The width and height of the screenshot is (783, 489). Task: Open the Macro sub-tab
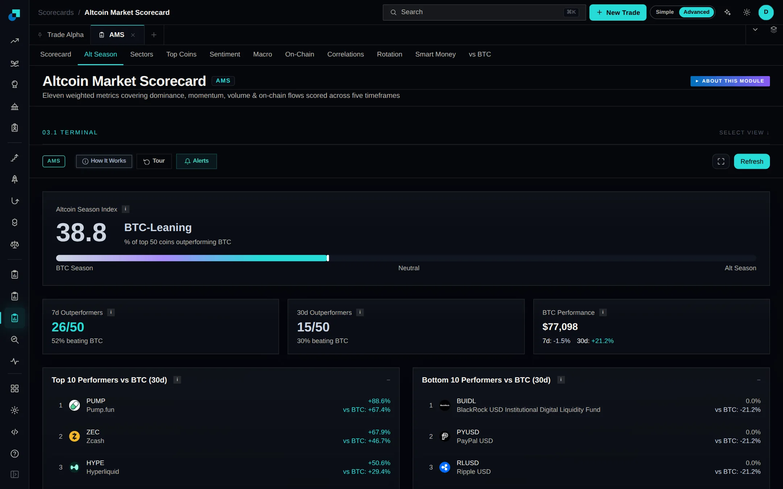tap(262, 54)
